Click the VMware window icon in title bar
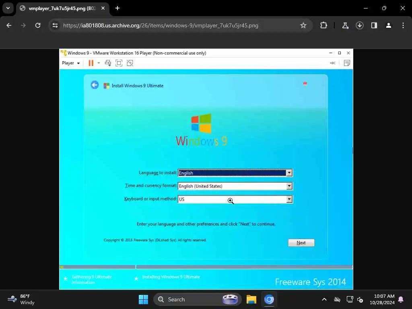This screenshot has width=412, height=309. coord(63,53)
